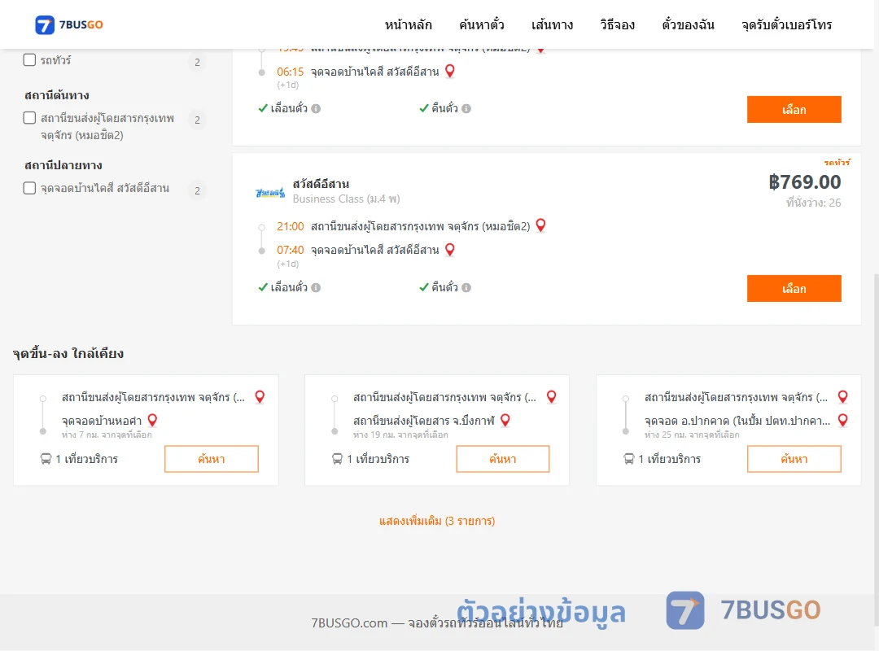Click map pin beside 06:15 จุดจอดบ้านไคสี
The width and height of the screenshot is (879, 651).
[x=449, y=72]
